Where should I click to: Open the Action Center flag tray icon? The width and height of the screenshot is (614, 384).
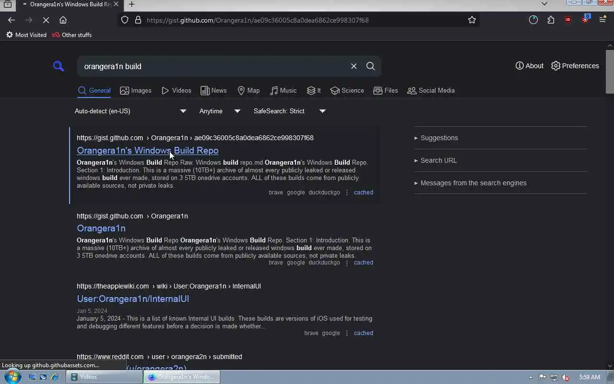point(542,377)
